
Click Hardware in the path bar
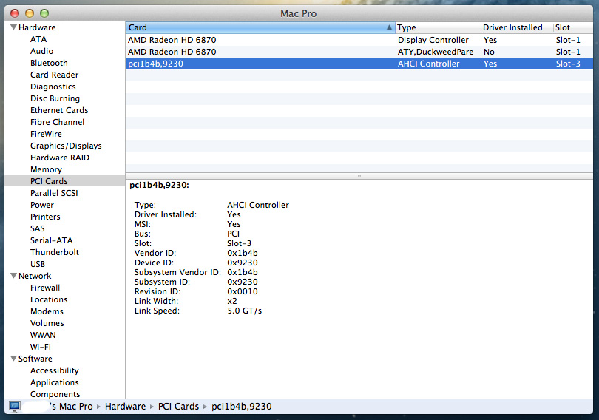point(125,407)
